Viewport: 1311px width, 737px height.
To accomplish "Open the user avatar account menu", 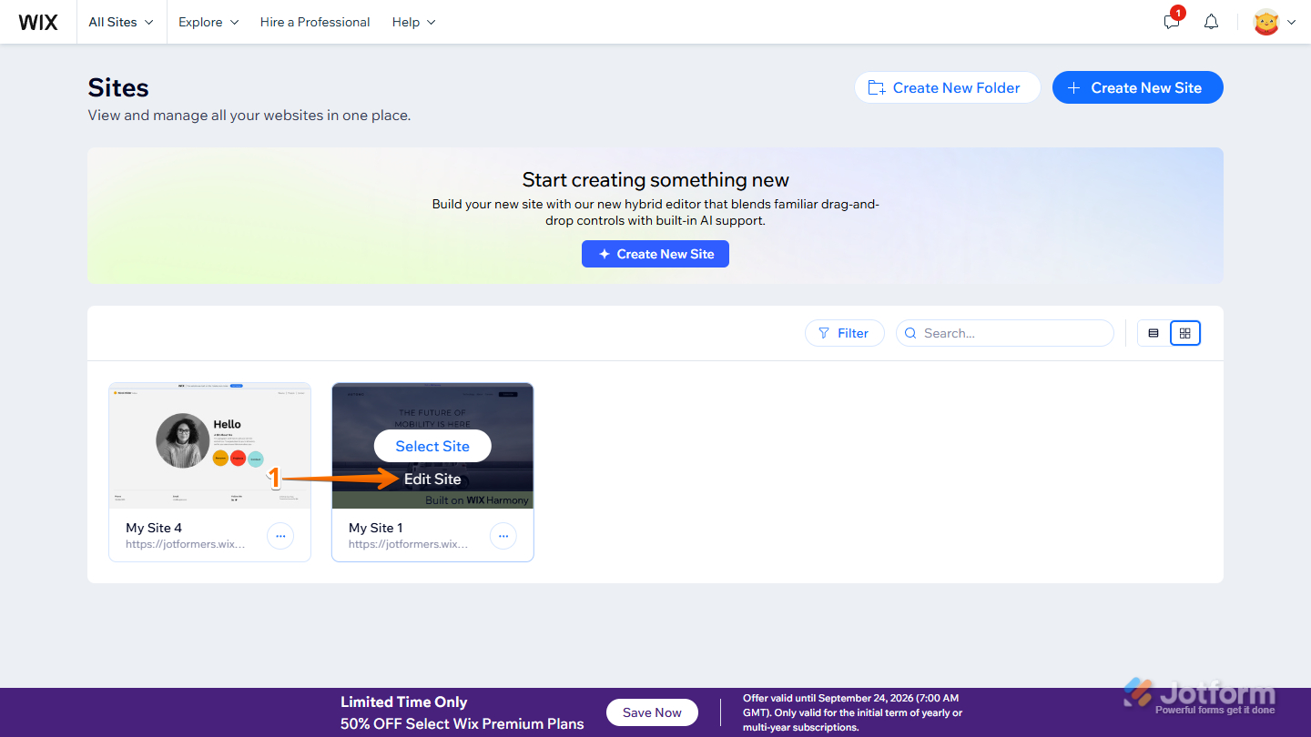I will pos(1266,22).
